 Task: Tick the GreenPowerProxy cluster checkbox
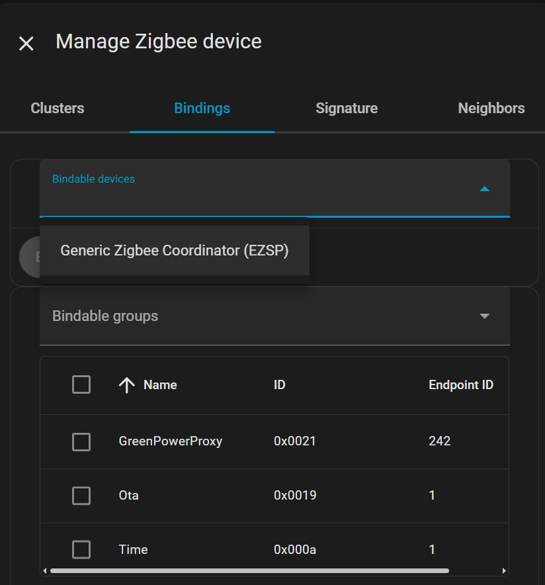pos(81,441)
